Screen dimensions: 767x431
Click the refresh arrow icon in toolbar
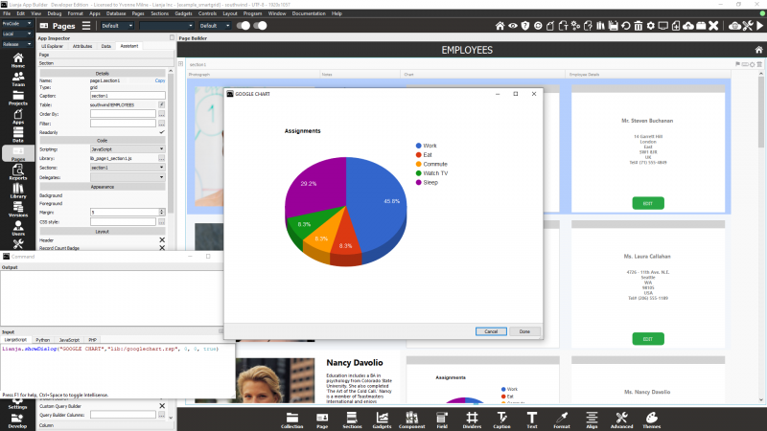pyautogui.click(x=626, y=26)
